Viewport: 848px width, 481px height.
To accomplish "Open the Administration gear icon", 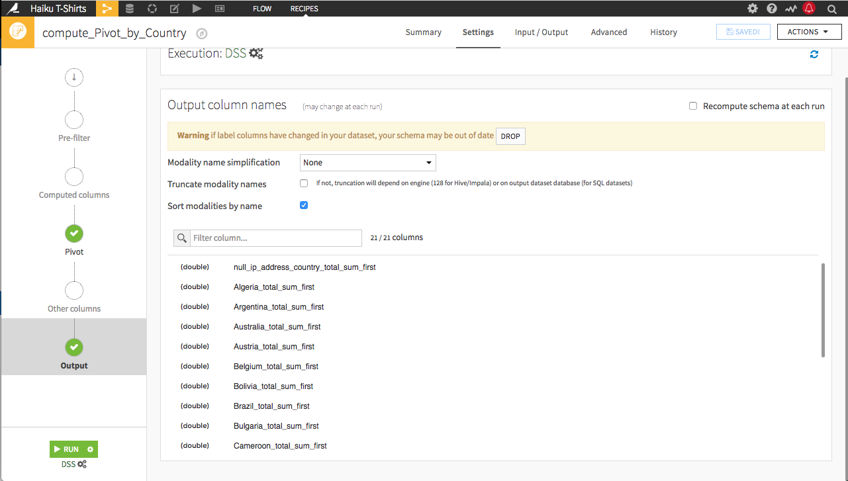I will click(x=753, y=9).
